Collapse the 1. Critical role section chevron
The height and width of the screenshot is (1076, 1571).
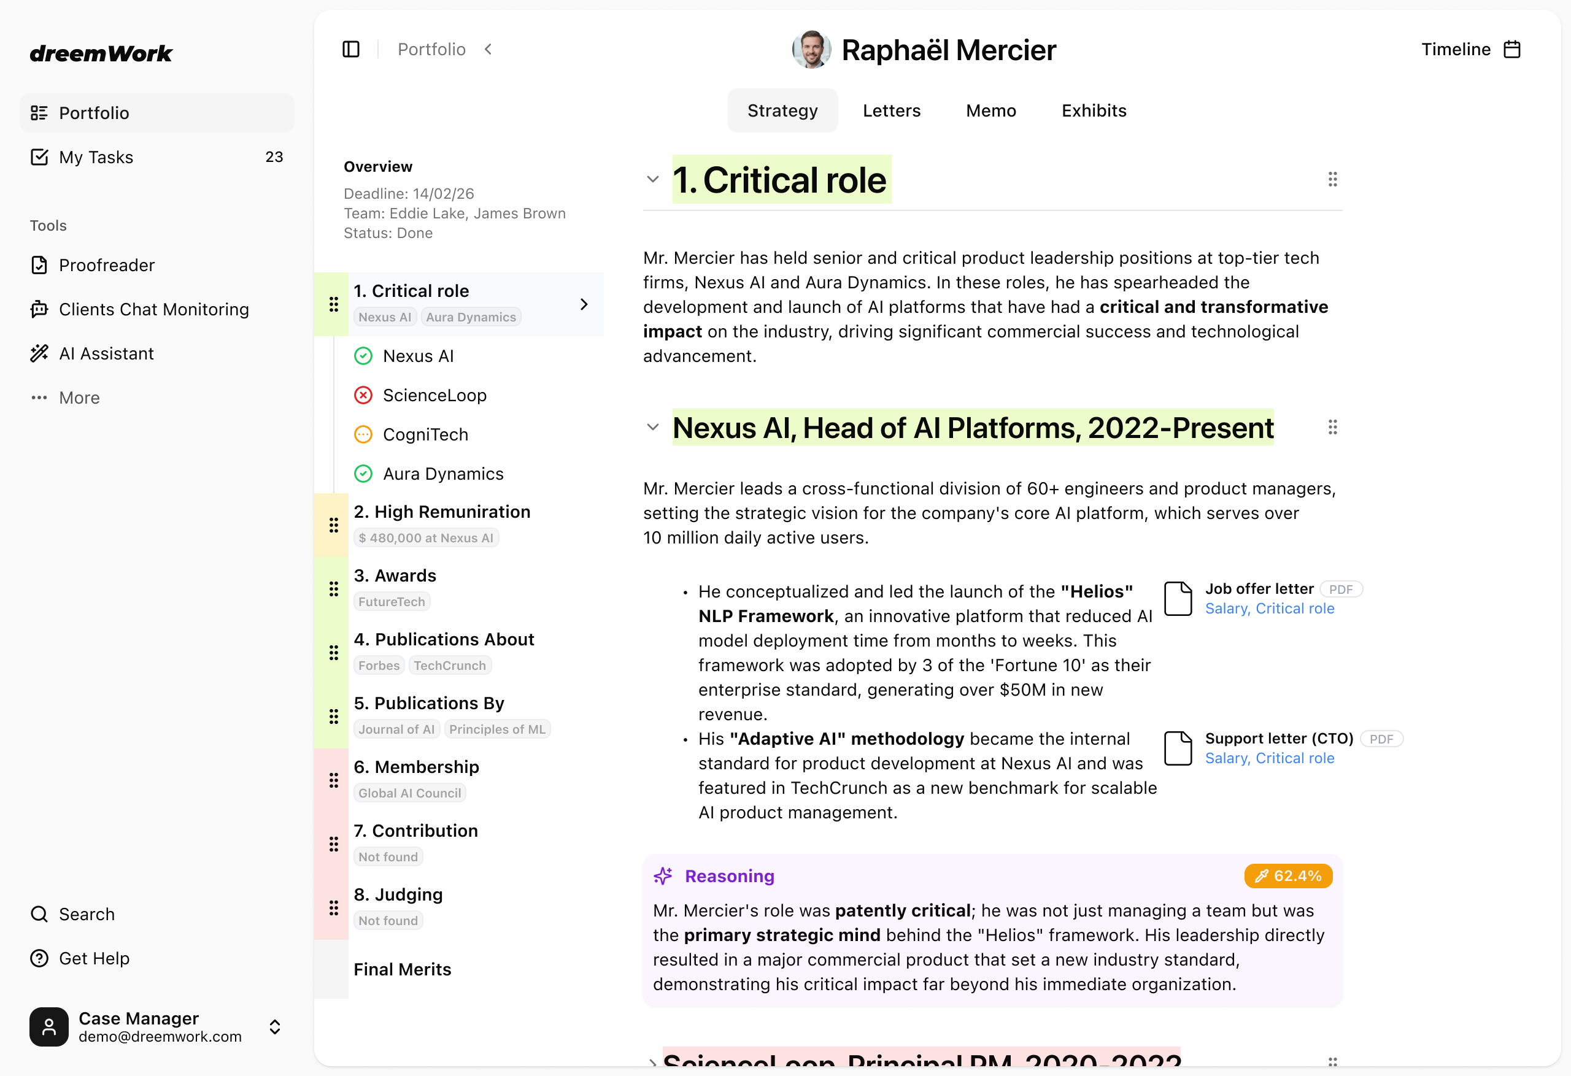click(653, 179)
